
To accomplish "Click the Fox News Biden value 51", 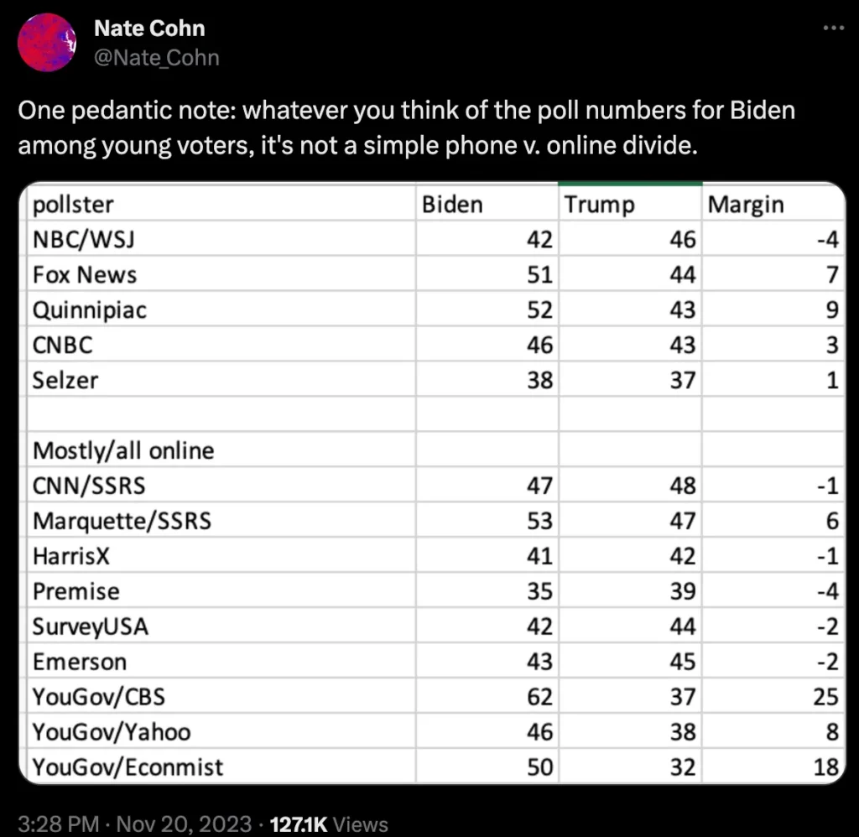I will [x=540, y=275].
